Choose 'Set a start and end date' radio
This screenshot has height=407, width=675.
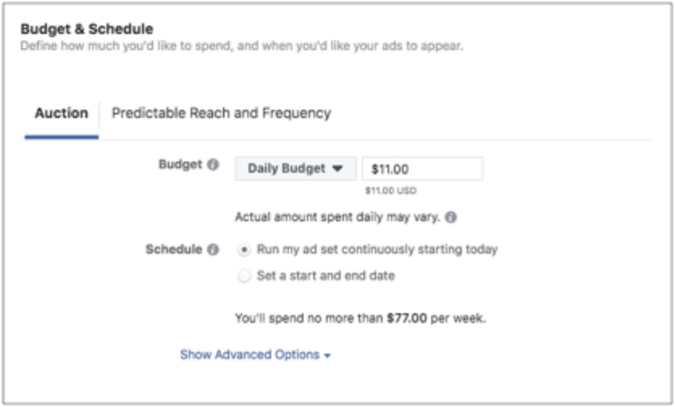coord(244,276)
